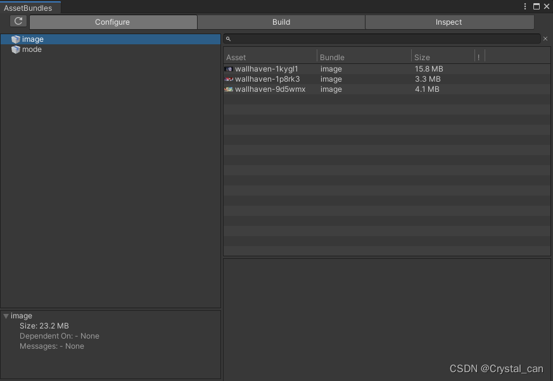This screenshot has width=553, height=381.
Task: Clear the search using the X button
Action: point(545,39)
